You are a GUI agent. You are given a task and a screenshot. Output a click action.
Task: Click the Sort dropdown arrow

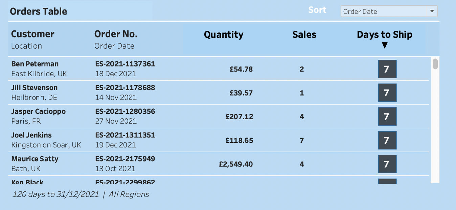pos(432,11)
